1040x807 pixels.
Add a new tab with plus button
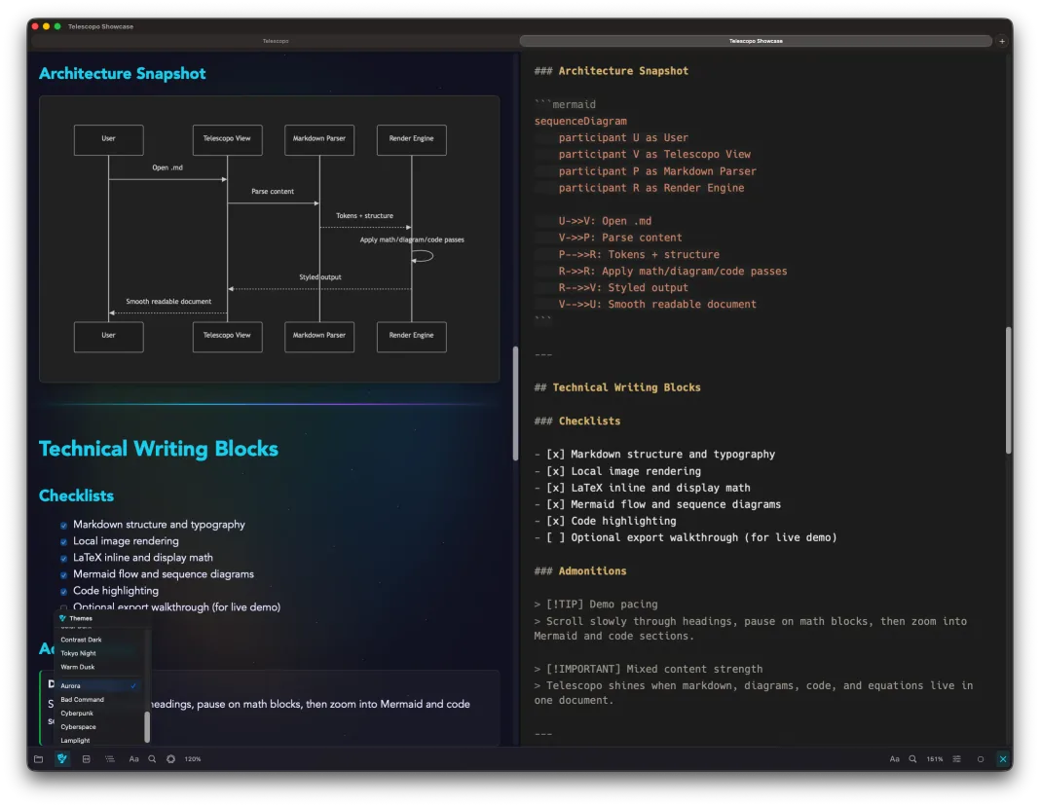1002,41
